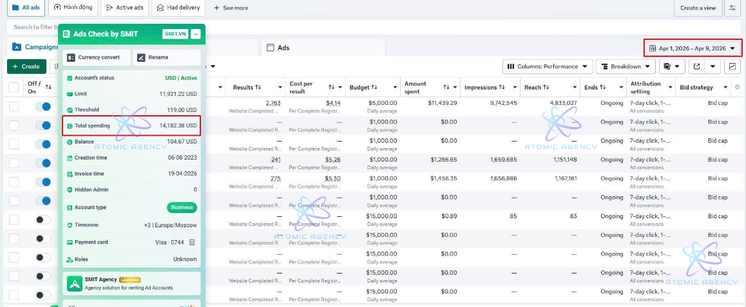Show the charts graph icon

click(x=732, y=66)
